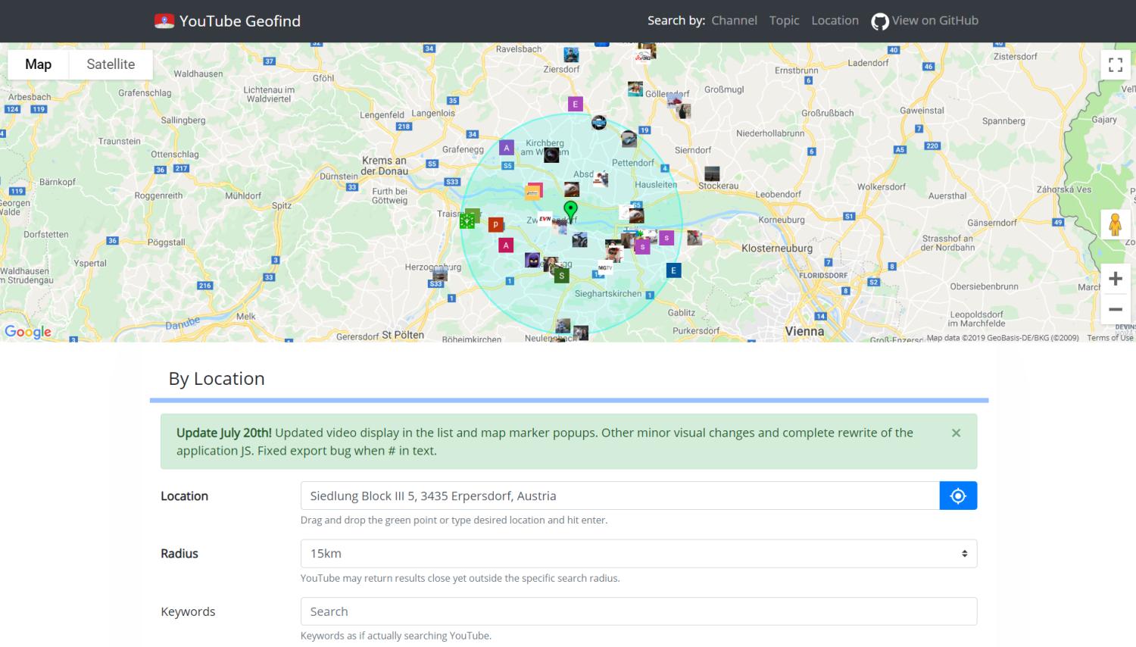Dismiss the Update July 20th alert
The image size is (1136, 647).
click(956, 433)
